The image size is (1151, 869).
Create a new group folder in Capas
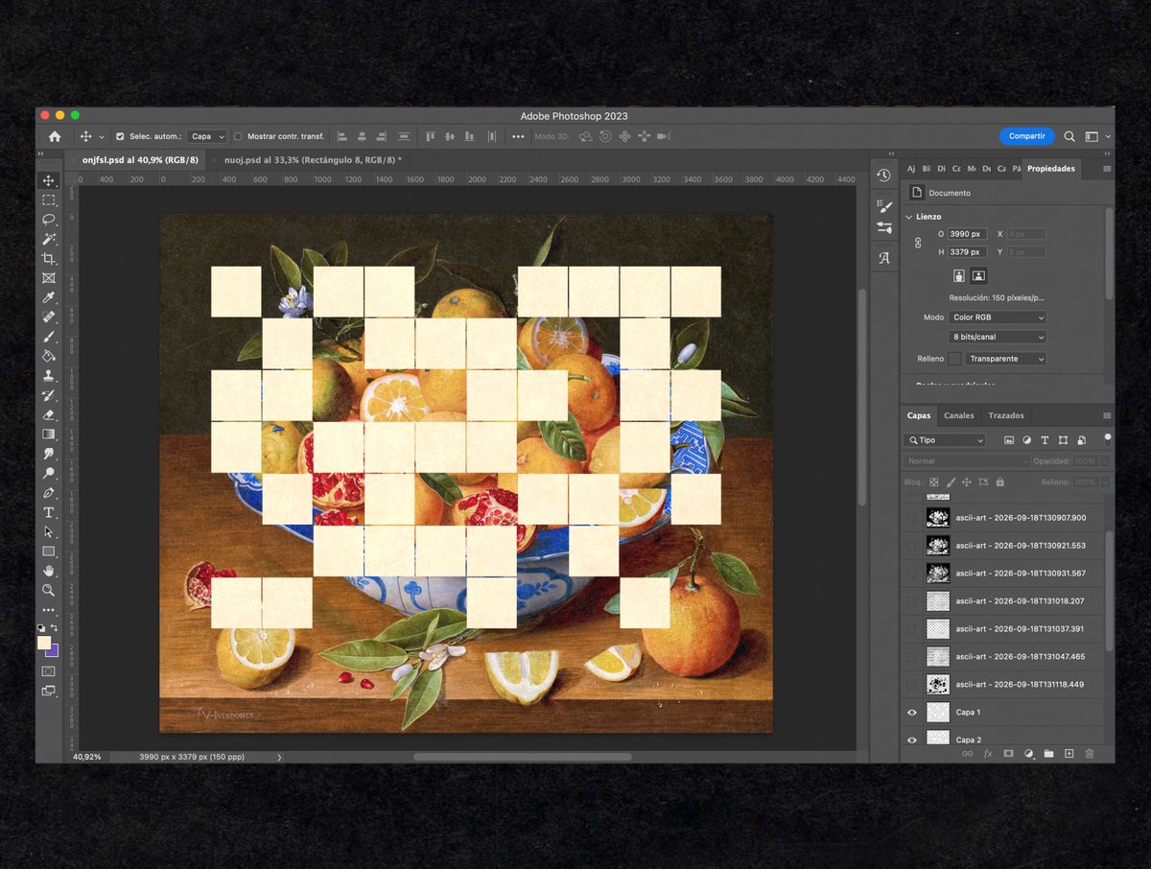pos(1048,754)
